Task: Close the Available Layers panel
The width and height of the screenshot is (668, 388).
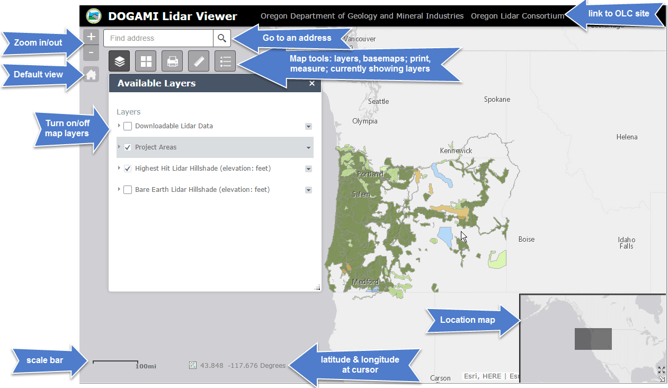Action: click(x=312, y=83)
